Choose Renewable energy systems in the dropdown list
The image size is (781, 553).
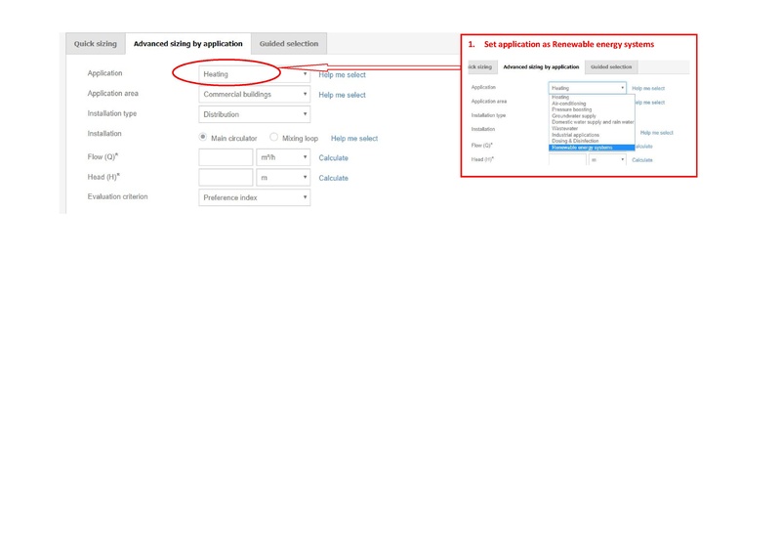(x=582, y=148)
